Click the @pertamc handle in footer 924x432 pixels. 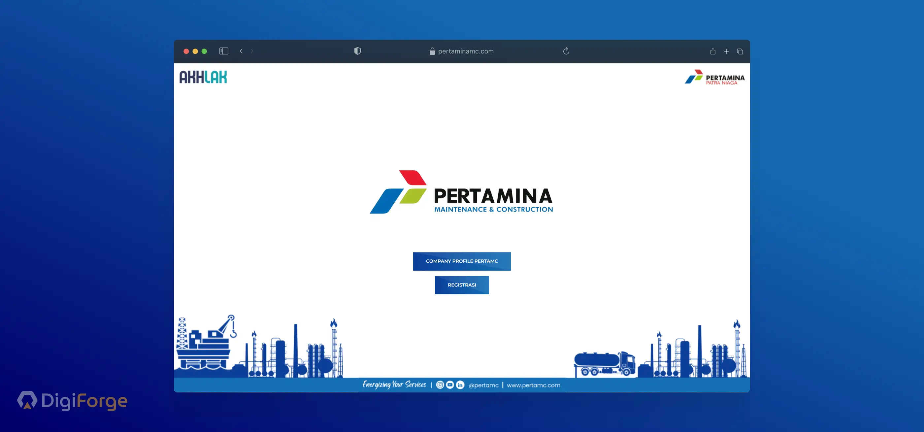pyautogui.click(x=483, y=385)
